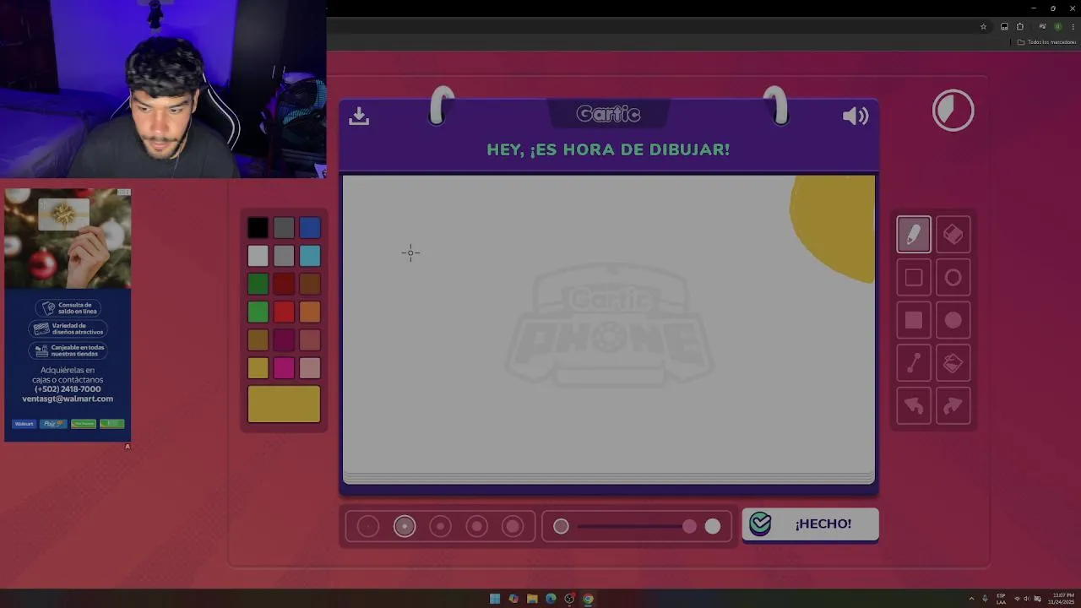The image size is (1081, 608).
Task: Pick the hot pink color swatch
Action: [284, 368]
